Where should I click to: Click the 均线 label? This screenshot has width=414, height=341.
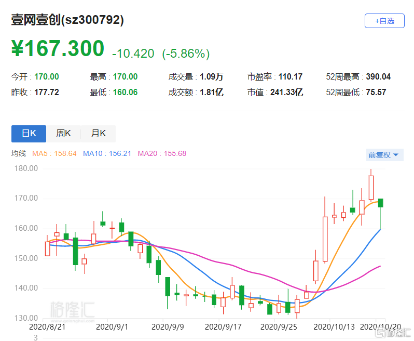(19, 153)
